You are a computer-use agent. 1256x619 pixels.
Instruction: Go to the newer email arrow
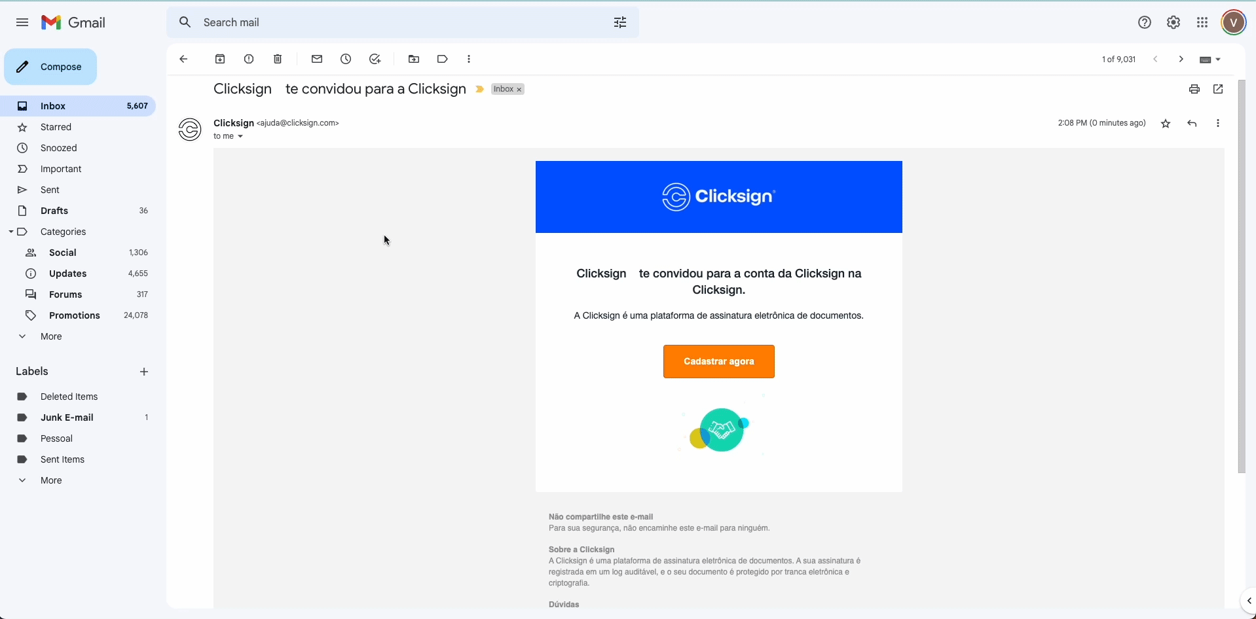[1156, 59]
